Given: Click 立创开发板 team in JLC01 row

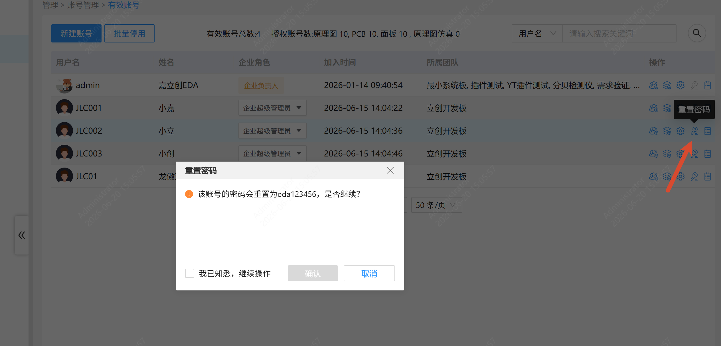Looking at the screenshot, I should (447, 176).
